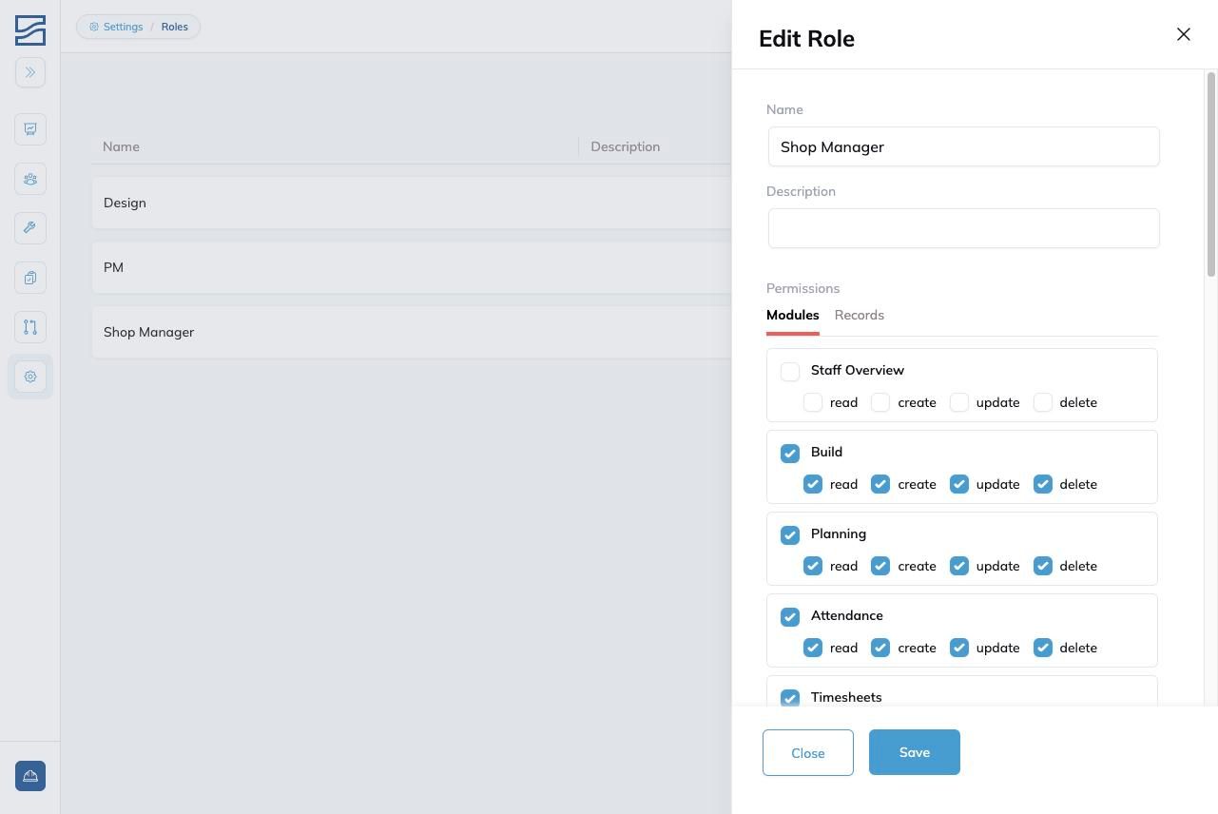Click the Edit Role panel scrollbar
This screenshot has height=814, width=1218.
[1211, 175]
